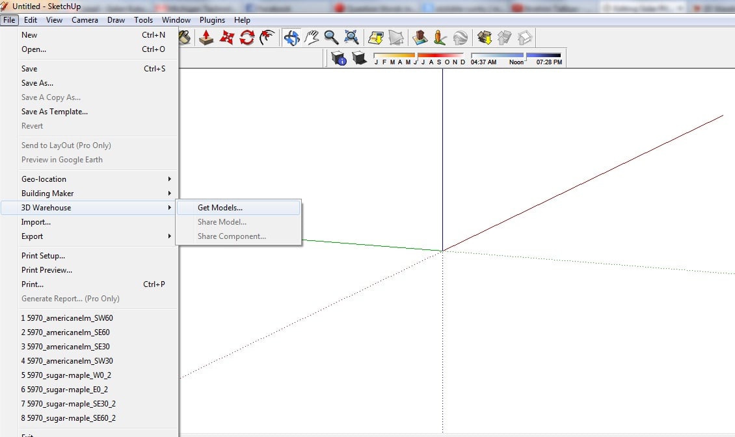Pick the Pan hand tool
Viewport: 735px width, 437px height.
[x=312, y=38]
